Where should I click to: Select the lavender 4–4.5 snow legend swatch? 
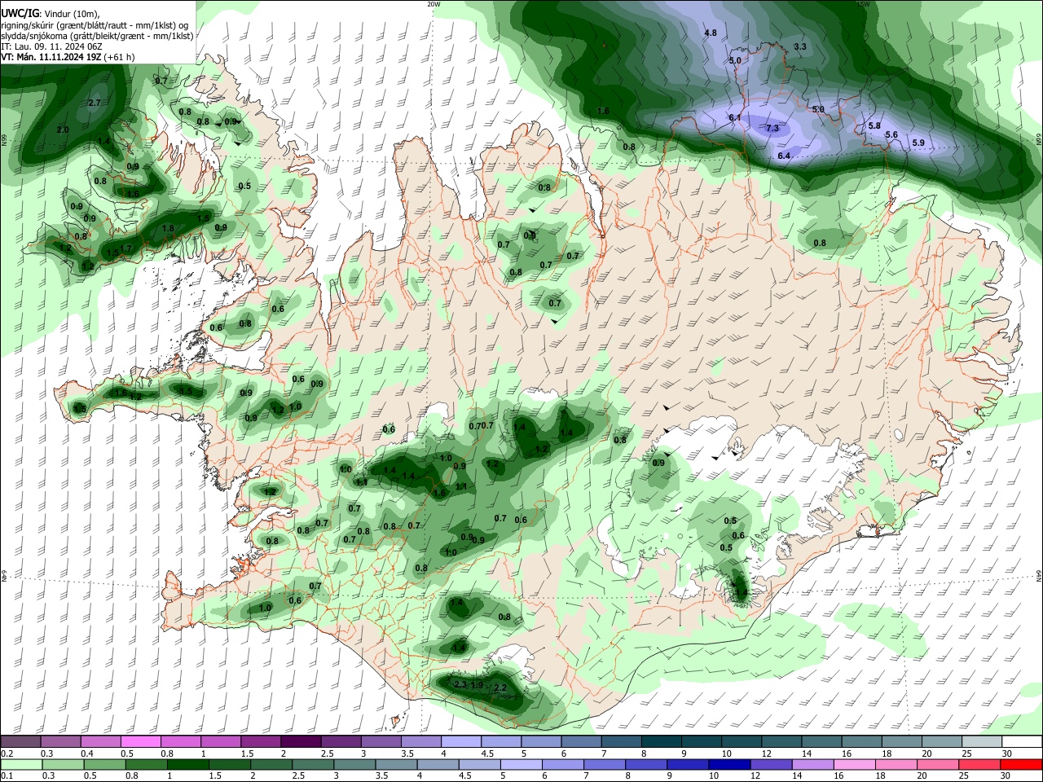(461, 742)
